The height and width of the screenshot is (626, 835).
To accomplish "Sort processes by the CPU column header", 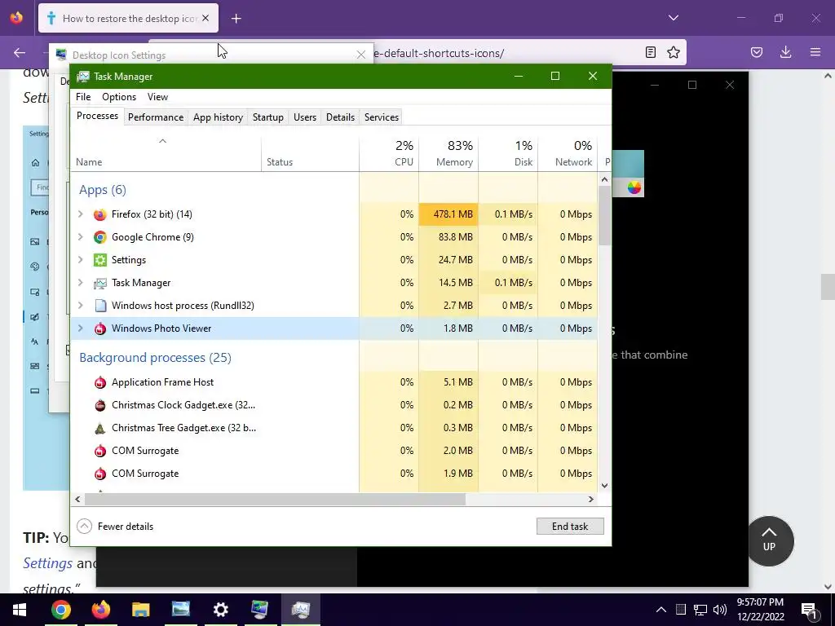I will coord(389,153).
